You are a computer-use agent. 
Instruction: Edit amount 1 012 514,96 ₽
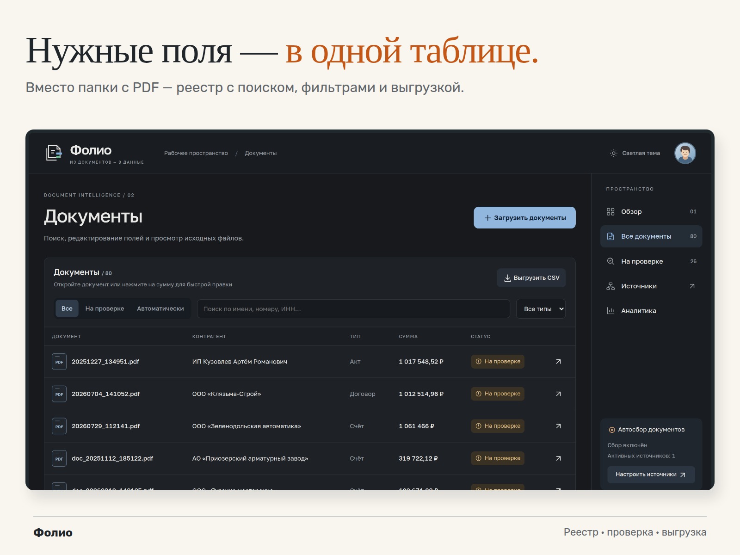(x=421, y=394)
